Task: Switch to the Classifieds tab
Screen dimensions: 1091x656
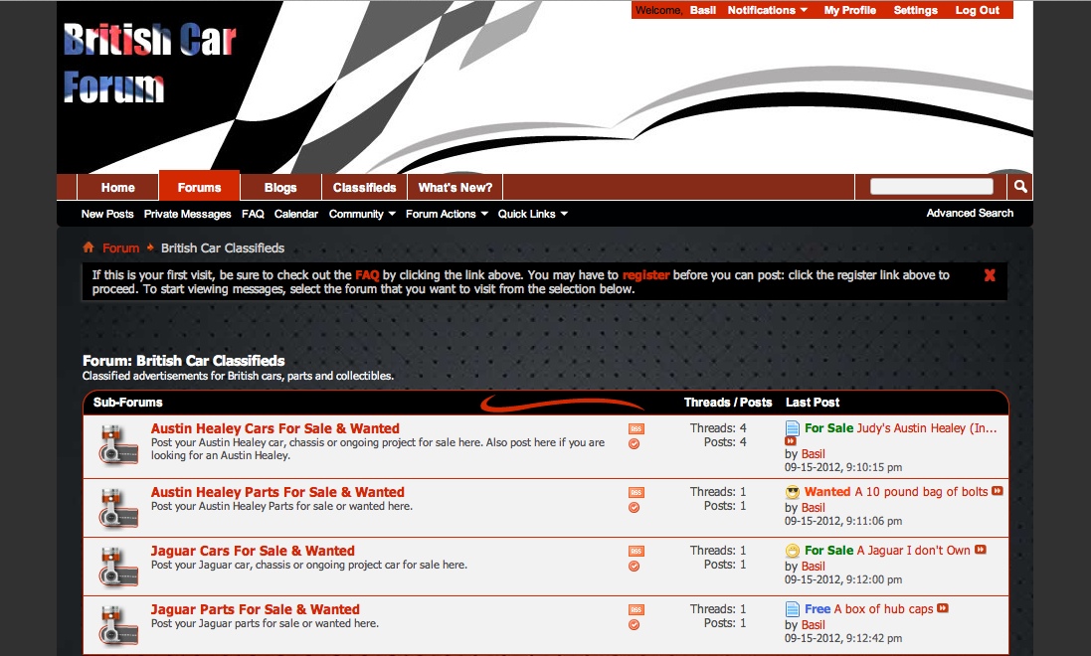Action: pyautogui.click(x=364, y=188)
